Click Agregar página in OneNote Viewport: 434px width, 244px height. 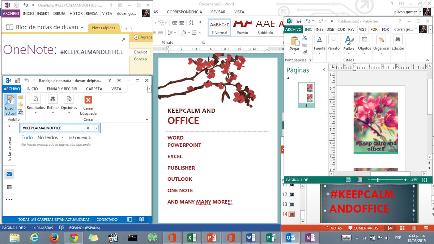[143, 37]
